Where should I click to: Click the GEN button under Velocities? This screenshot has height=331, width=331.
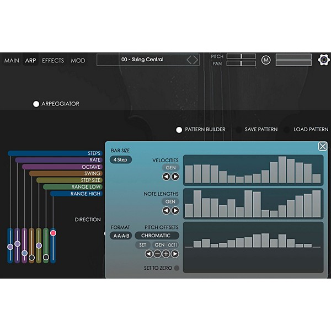click(170, 168)
